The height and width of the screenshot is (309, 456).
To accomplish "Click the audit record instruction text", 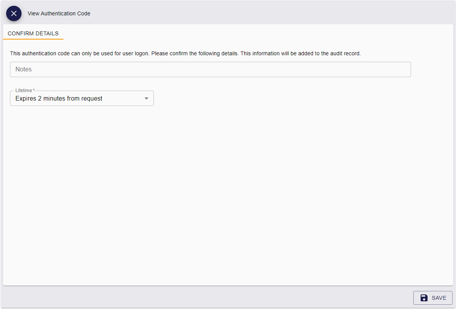I will [185, 53].
